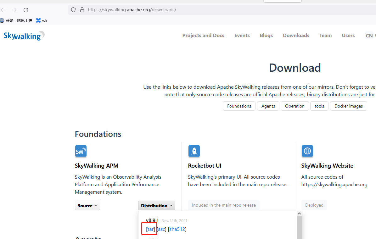
Task: Select the Nov. 12th, 2021 date text
Action: pos(174,220)
